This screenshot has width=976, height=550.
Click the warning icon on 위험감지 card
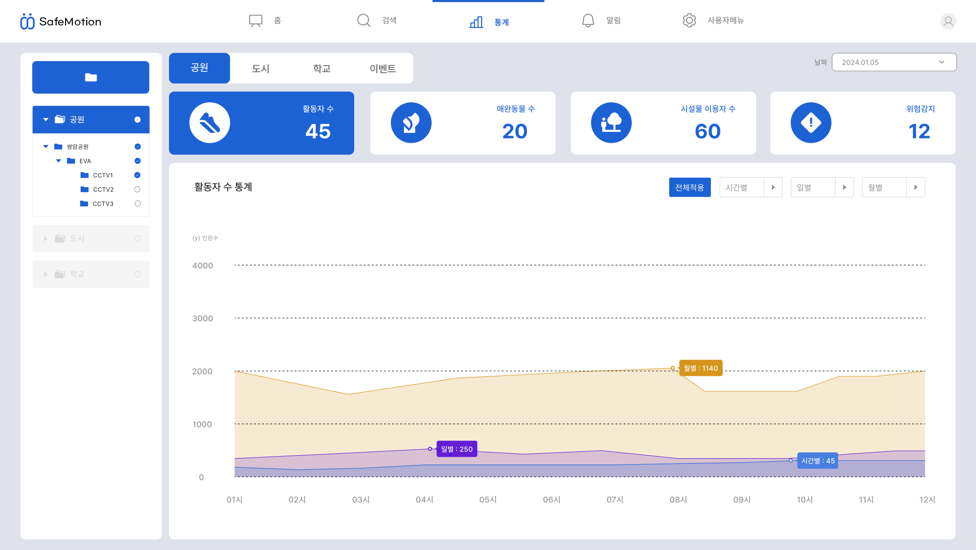[x=811, y=123]
